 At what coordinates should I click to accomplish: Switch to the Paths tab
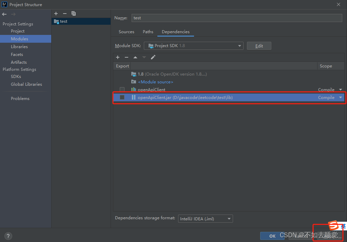click(148, 32)
